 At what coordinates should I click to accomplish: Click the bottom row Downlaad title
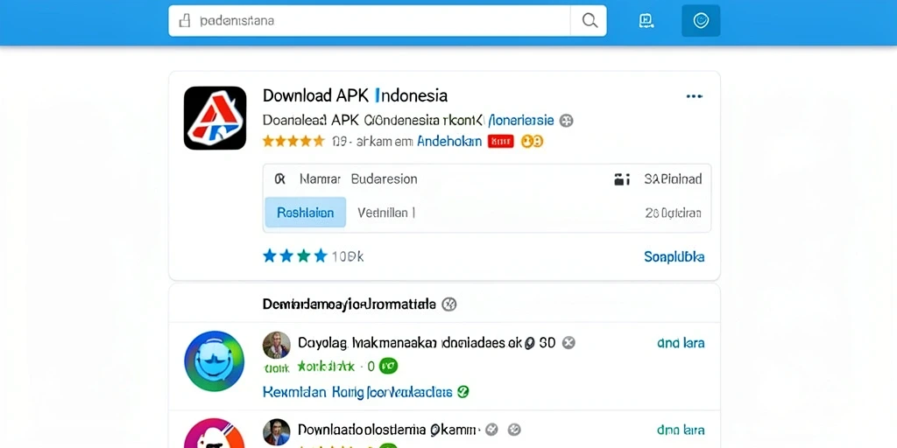pyautogui.click(x=388, y=430)
